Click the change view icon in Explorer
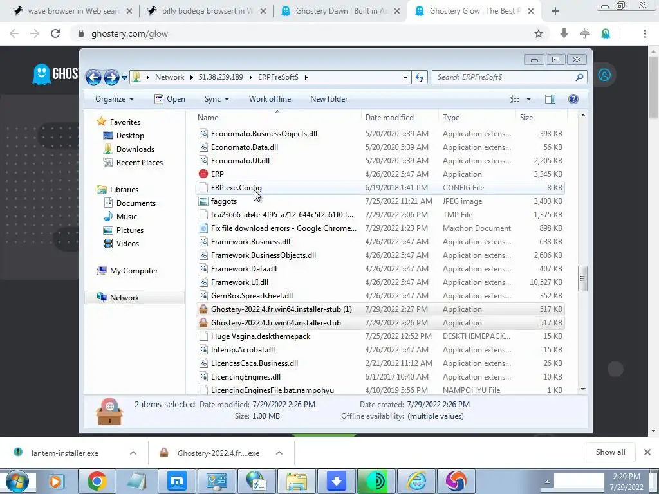 515,99
